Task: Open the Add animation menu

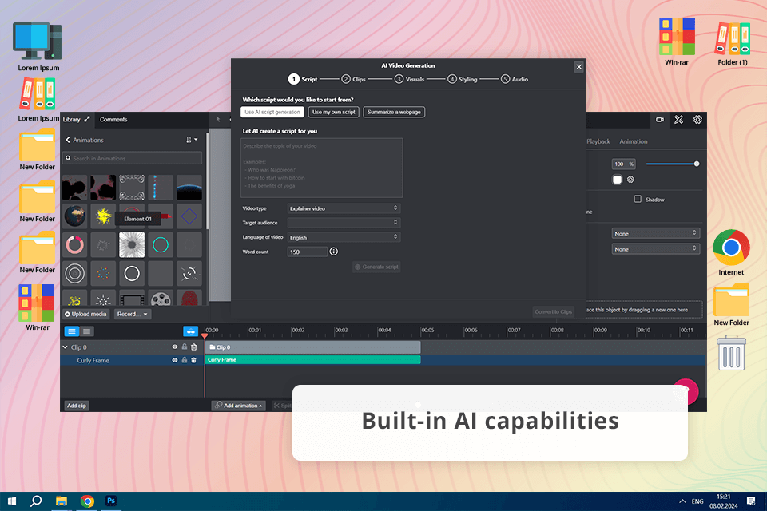Action: (x=239, y=406)
